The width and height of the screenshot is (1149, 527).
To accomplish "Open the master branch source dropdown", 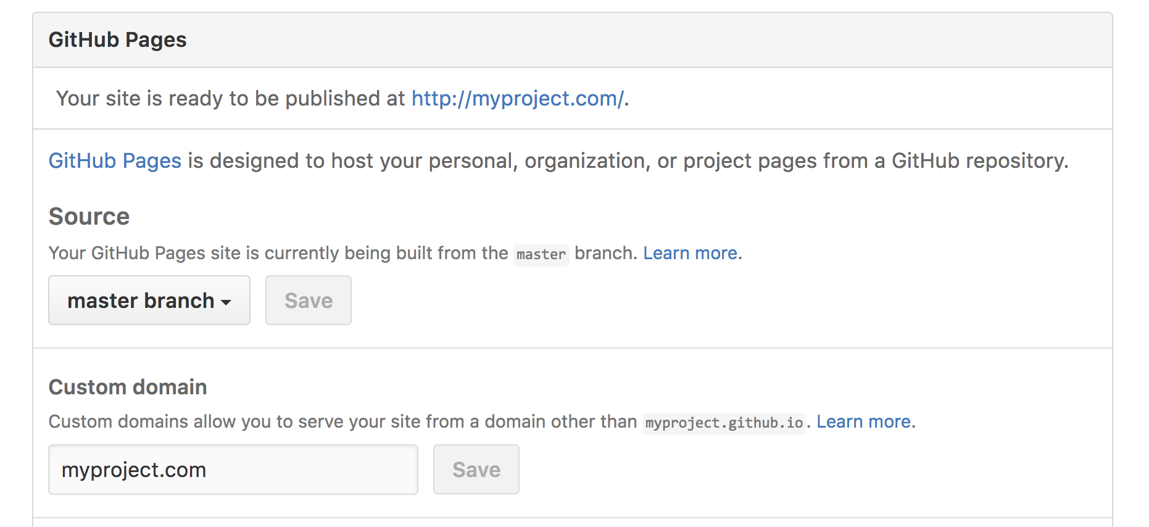I will click(149, 301).
